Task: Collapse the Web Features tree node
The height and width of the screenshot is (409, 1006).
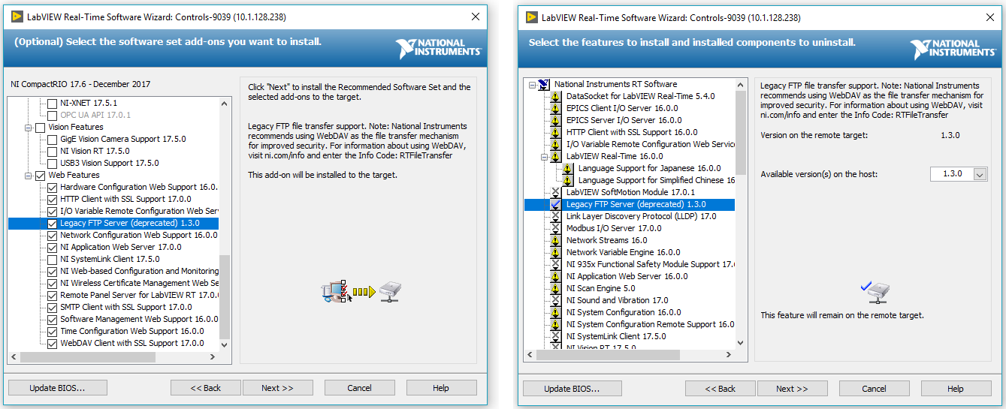Action: coord(29,175)
